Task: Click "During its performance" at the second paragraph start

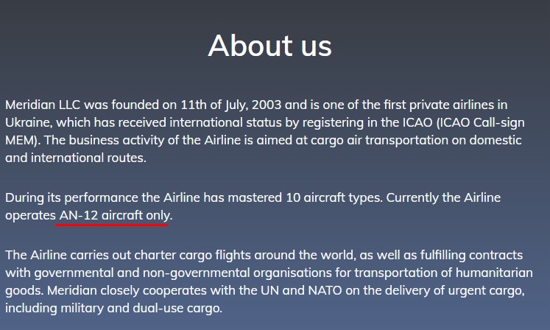Action: [71, 197]
